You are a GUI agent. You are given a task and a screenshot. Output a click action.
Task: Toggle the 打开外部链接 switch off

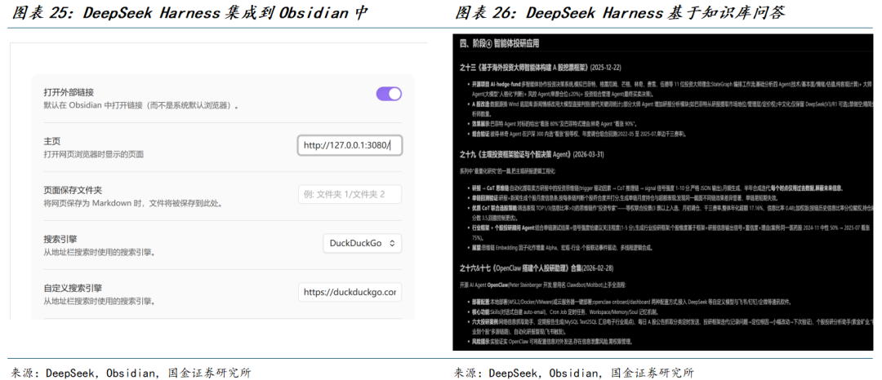(389, 94)
